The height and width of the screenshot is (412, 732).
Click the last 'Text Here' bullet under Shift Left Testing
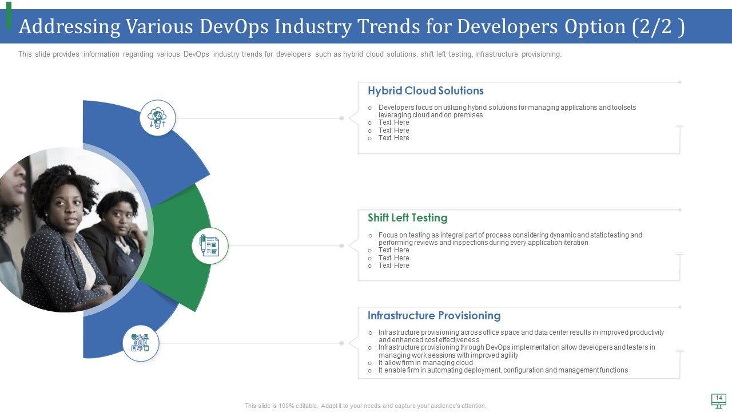(393, 266)
